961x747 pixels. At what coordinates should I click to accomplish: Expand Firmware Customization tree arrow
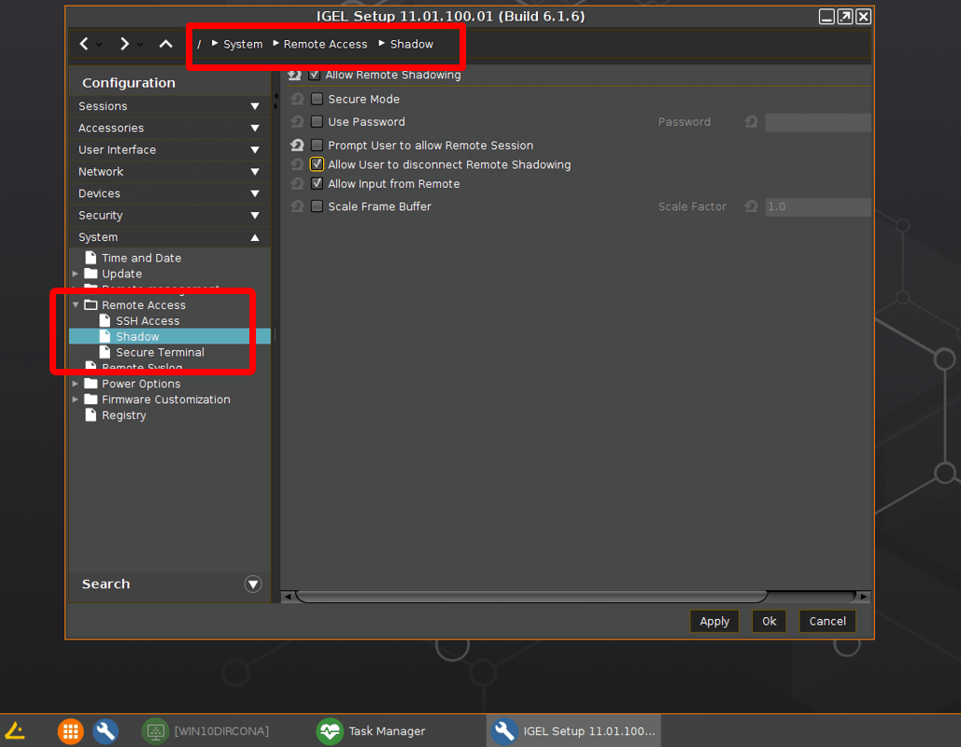click(76, 400)
